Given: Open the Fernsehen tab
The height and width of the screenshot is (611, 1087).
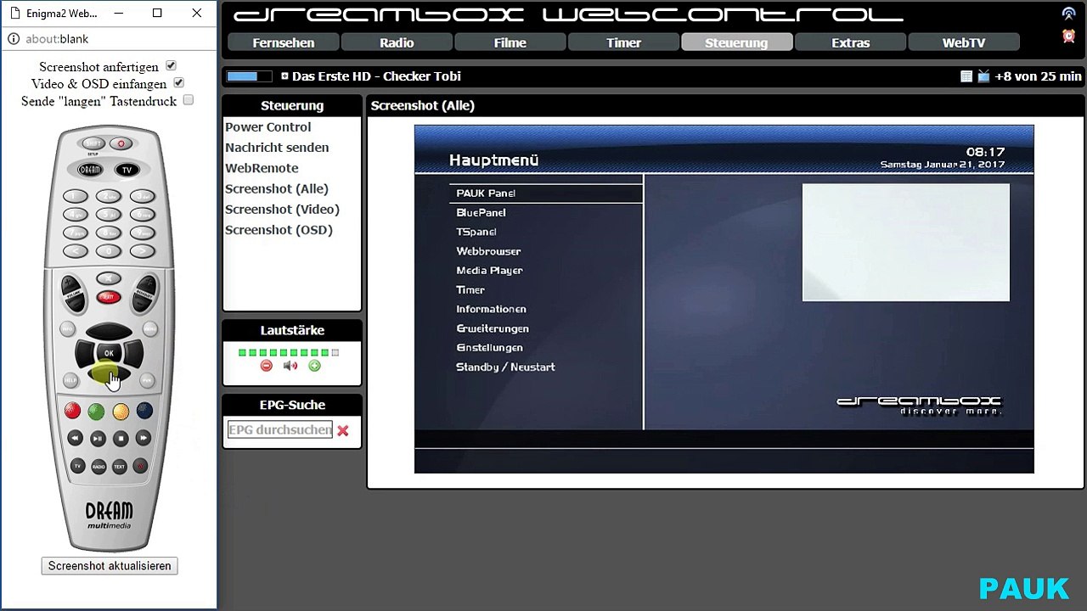Looking at the screenshot, I should (x=284, y=42).
